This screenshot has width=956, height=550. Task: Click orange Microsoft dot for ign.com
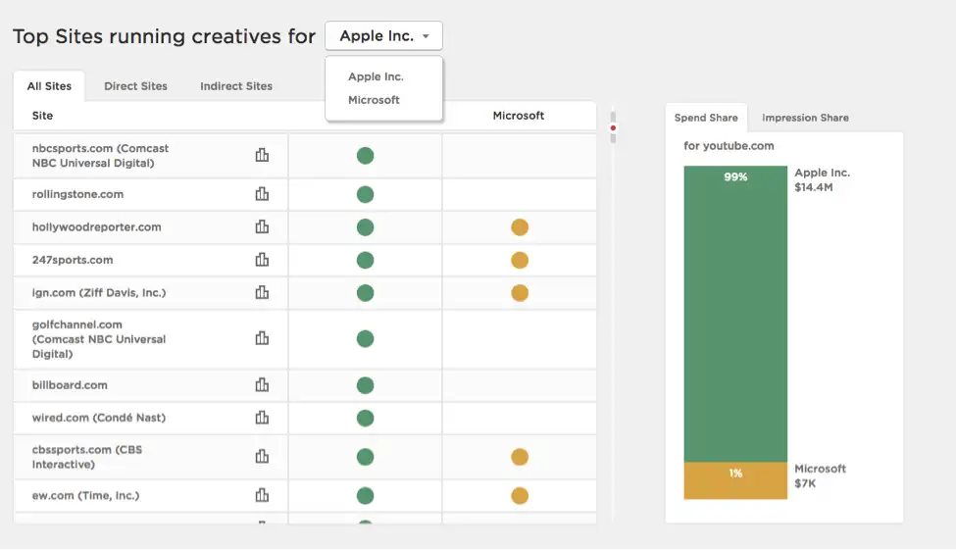(x=520, y=293)
